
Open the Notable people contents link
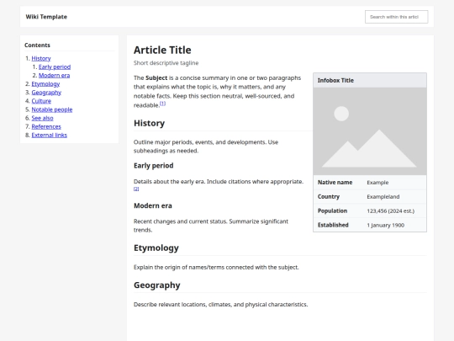(52, 109)
